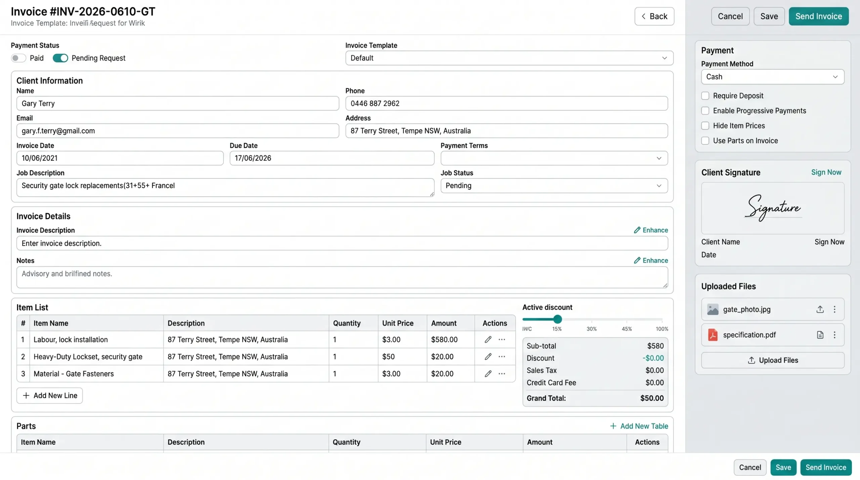Click the Job Description text area
This screenshot has width=860, height=480.
[x=225, y=187]
